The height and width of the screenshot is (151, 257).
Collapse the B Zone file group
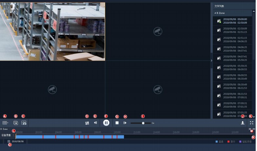click(215, 13)
